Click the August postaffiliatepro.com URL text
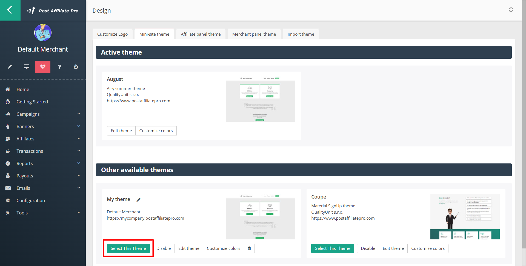This screenshot has height=266, width=526. (x=138, y=101)
